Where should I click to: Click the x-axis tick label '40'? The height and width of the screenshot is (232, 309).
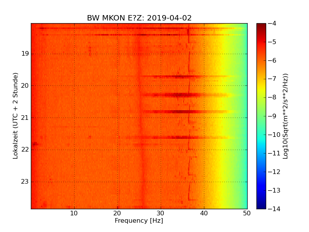204,213
